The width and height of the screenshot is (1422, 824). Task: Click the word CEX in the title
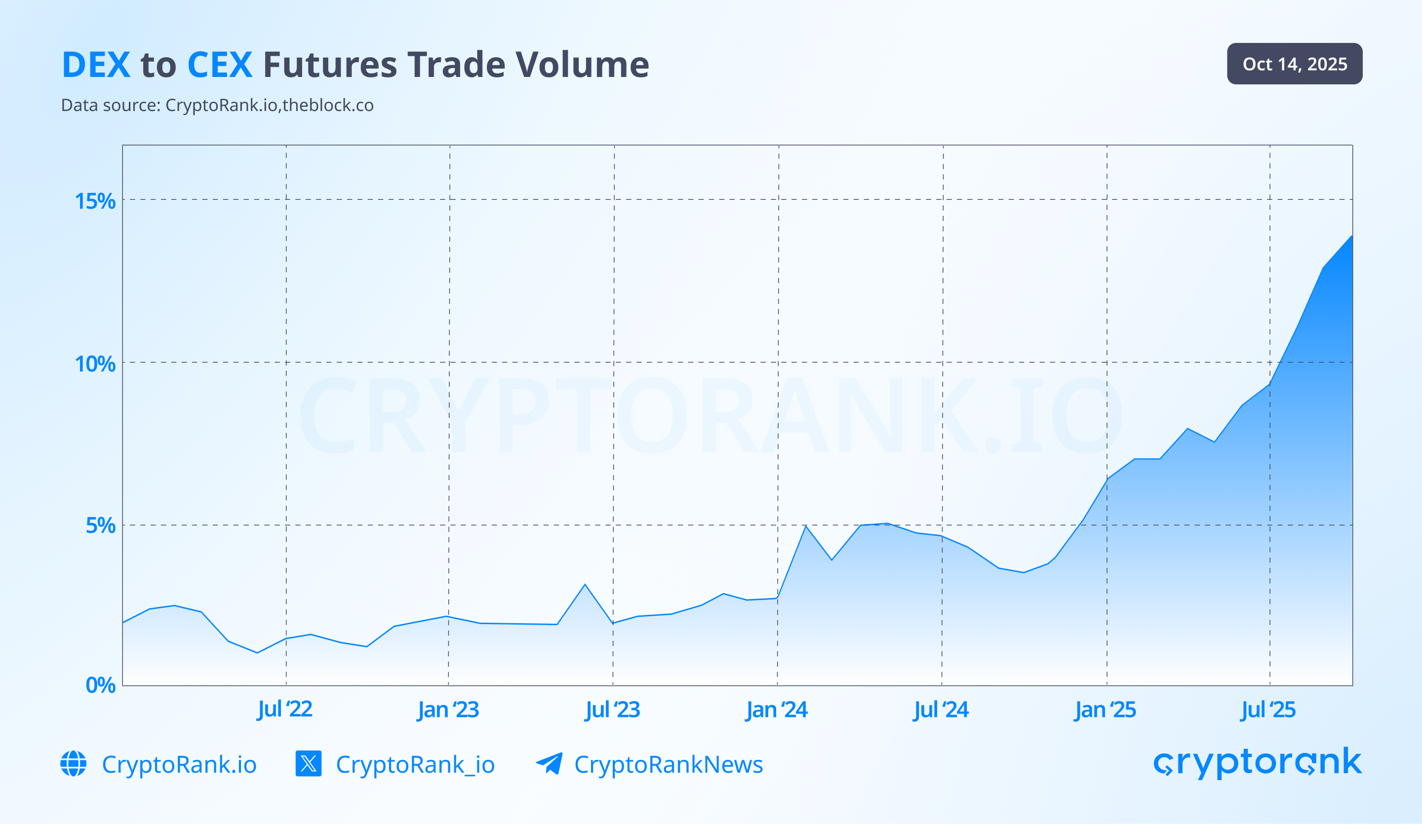[x=220, y=65]
